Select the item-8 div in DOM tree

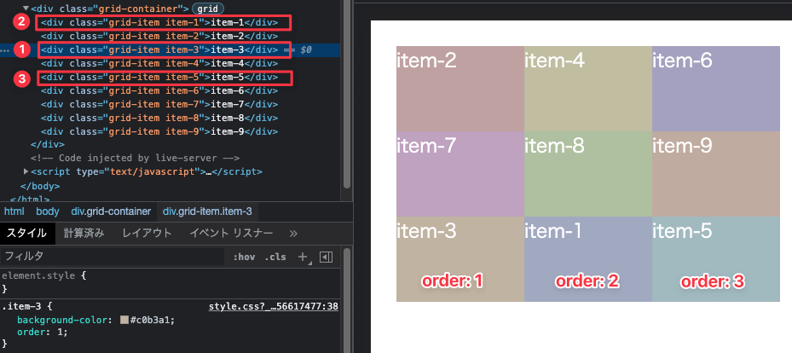click(159, 119)
